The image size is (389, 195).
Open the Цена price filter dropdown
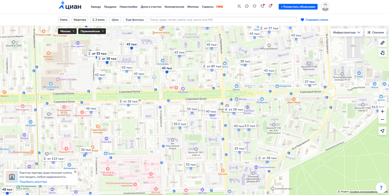(x=115, y=20)
